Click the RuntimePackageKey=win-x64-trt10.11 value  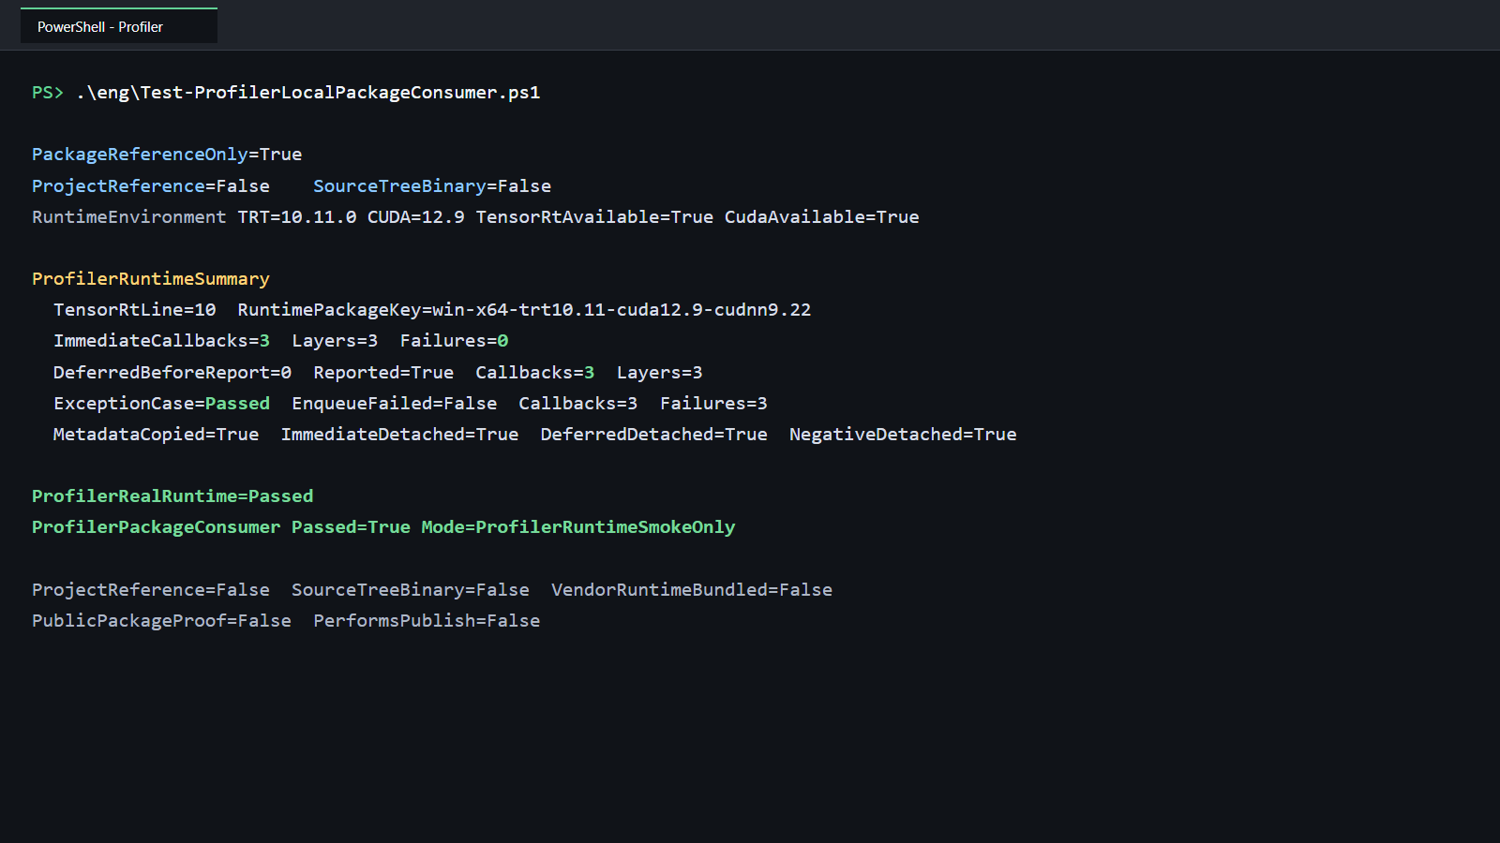click(x=524, y=310)
